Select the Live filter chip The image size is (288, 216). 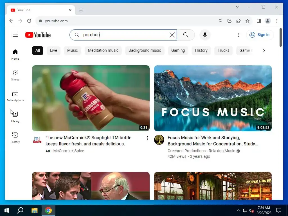(x=53, y=51)
